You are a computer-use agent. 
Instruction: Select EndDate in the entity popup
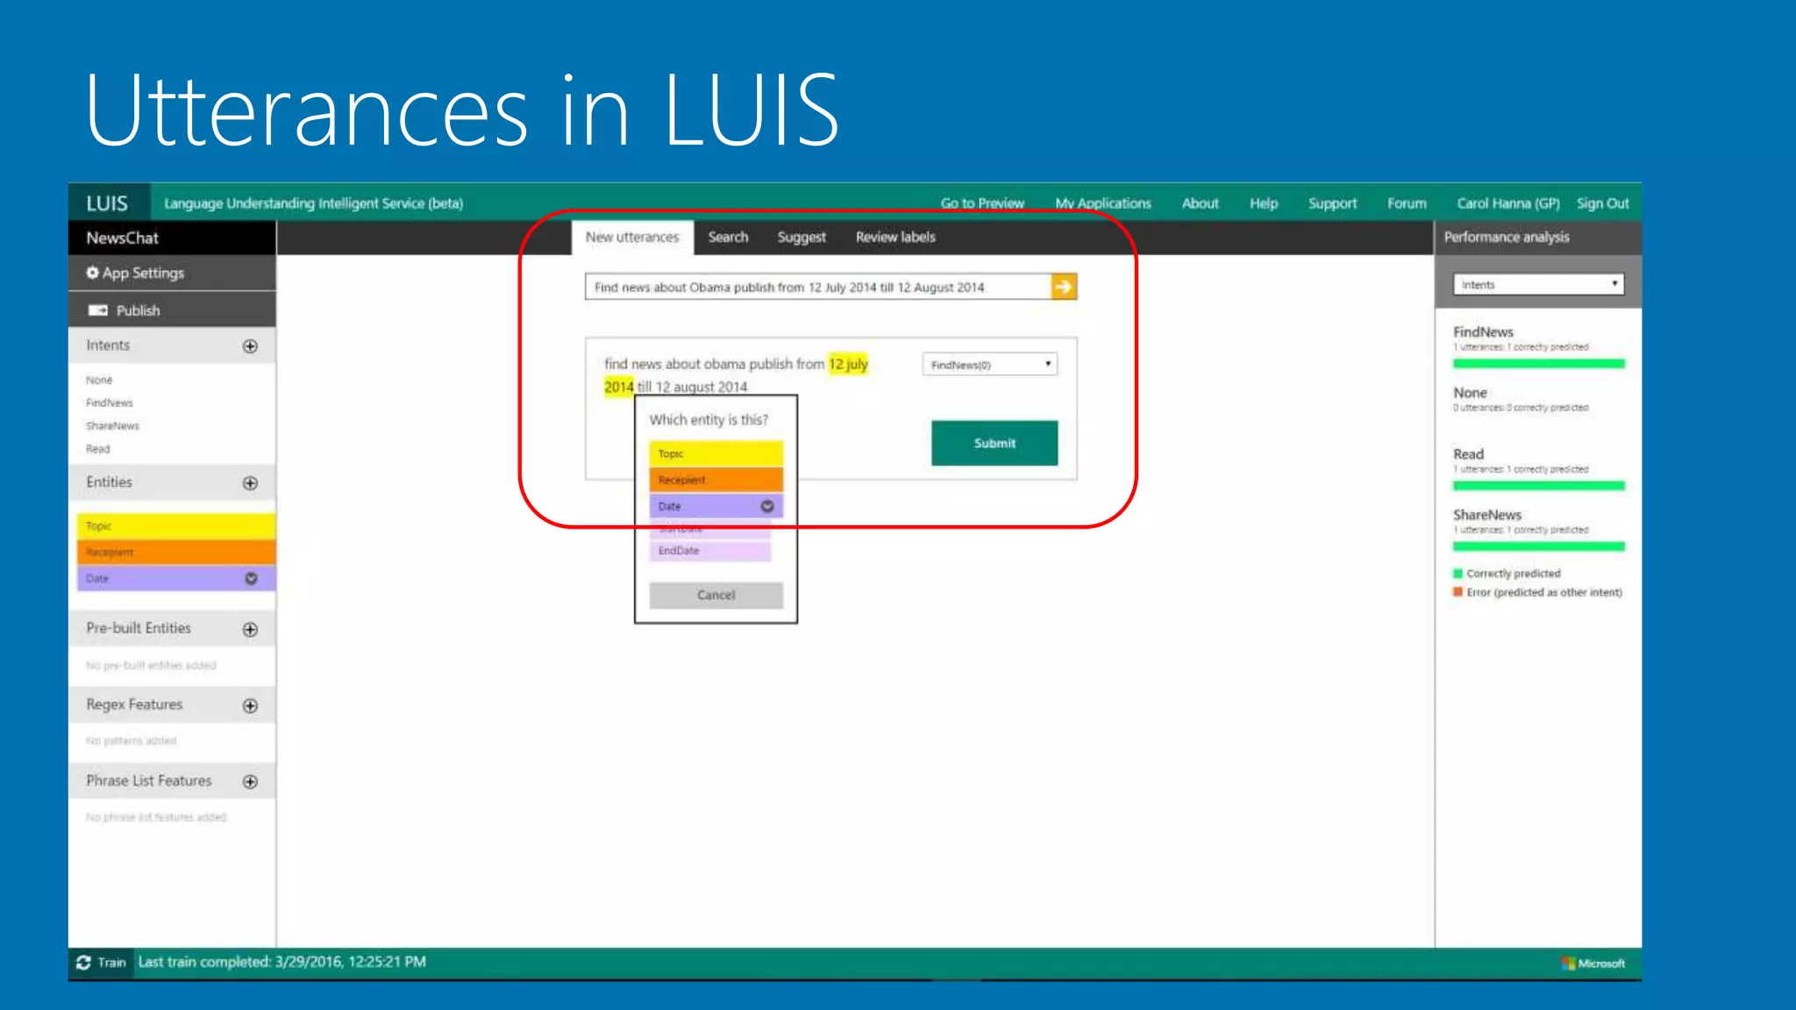click(x=710, y=551)
